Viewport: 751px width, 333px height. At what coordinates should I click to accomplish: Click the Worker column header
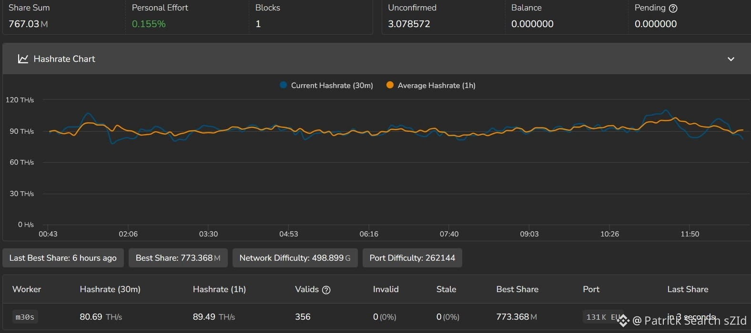click(x=27, y=289)
